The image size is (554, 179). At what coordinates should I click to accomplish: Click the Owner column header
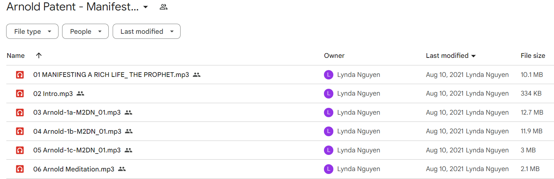[x=334, y=55]
